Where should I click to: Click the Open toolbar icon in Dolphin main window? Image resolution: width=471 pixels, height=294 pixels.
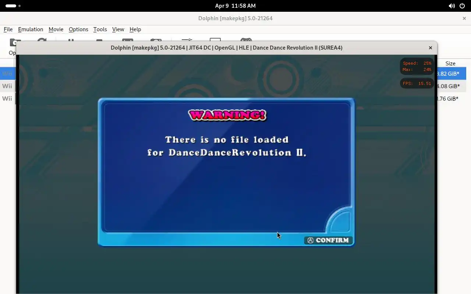tap(13, 47)
